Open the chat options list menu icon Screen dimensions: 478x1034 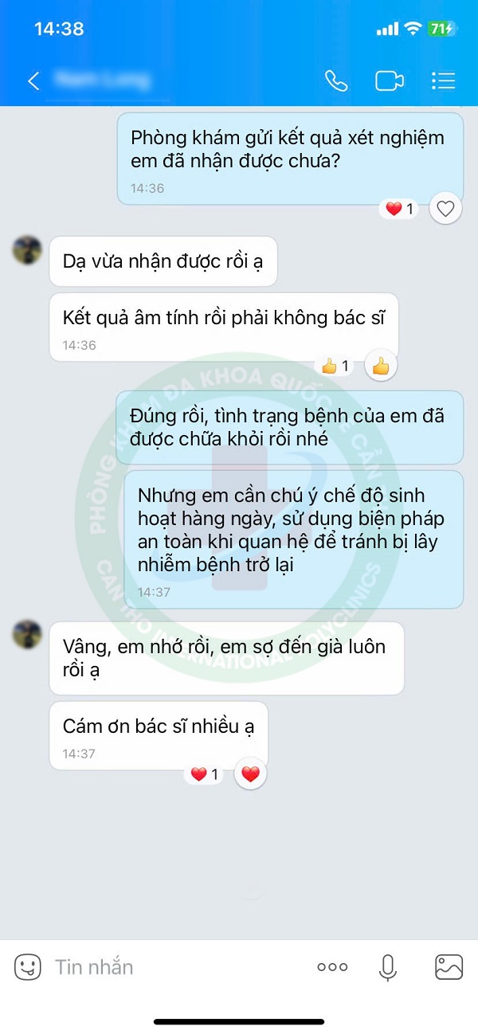pyautogui.click(x=443, y=80)
